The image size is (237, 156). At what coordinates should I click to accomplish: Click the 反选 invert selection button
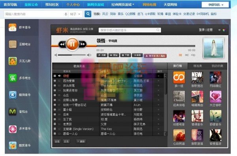[66, 141]
